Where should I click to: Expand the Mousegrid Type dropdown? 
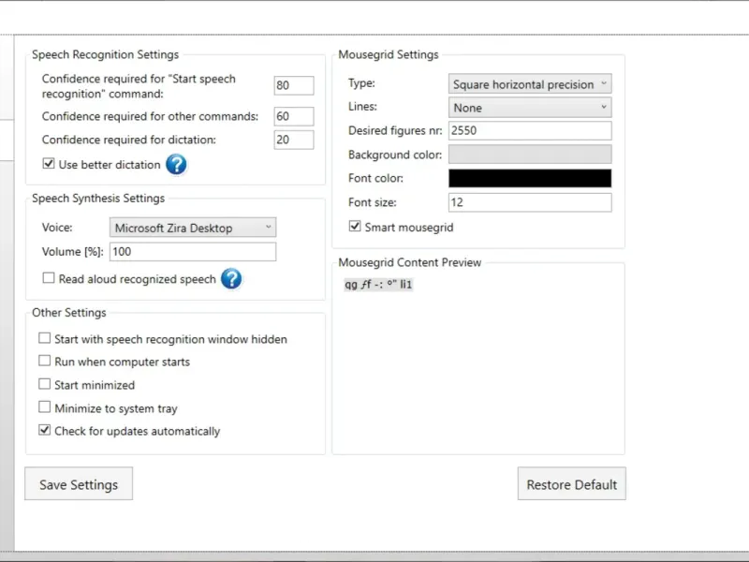530,84
